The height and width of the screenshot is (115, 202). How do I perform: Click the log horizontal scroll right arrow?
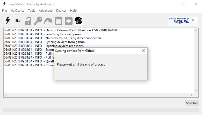[192, 95]
